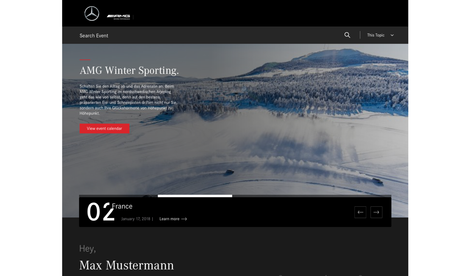
Task: Open the This Topic dropdown
Action: click(x=380, y=35)
